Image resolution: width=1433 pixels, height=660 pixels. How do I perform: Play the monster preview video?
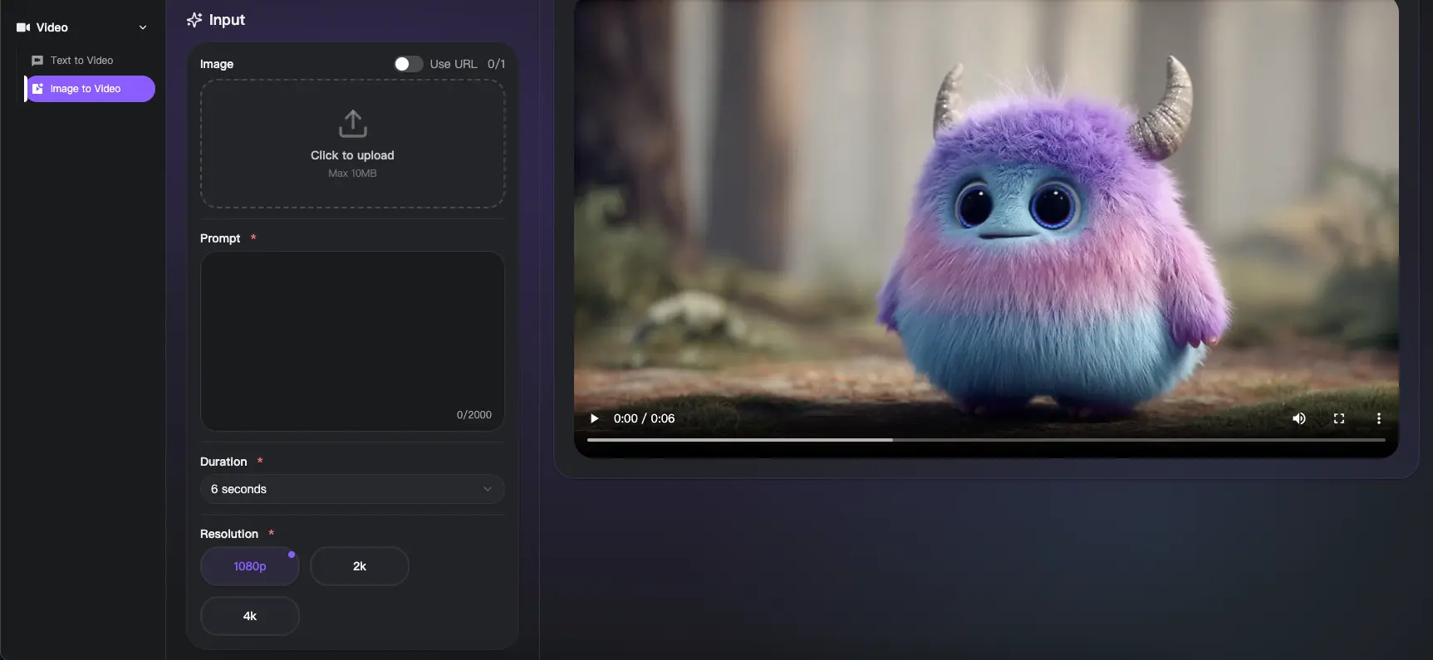pyautogui.click(x=594, y=418)
